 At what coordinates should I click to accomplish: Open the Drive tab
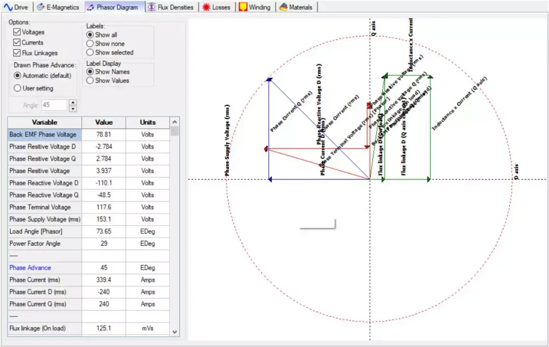(x=16, y=7)
